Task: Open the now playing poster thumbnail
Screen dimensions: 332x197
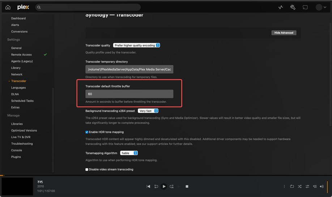Action: (x=17, y=187)
